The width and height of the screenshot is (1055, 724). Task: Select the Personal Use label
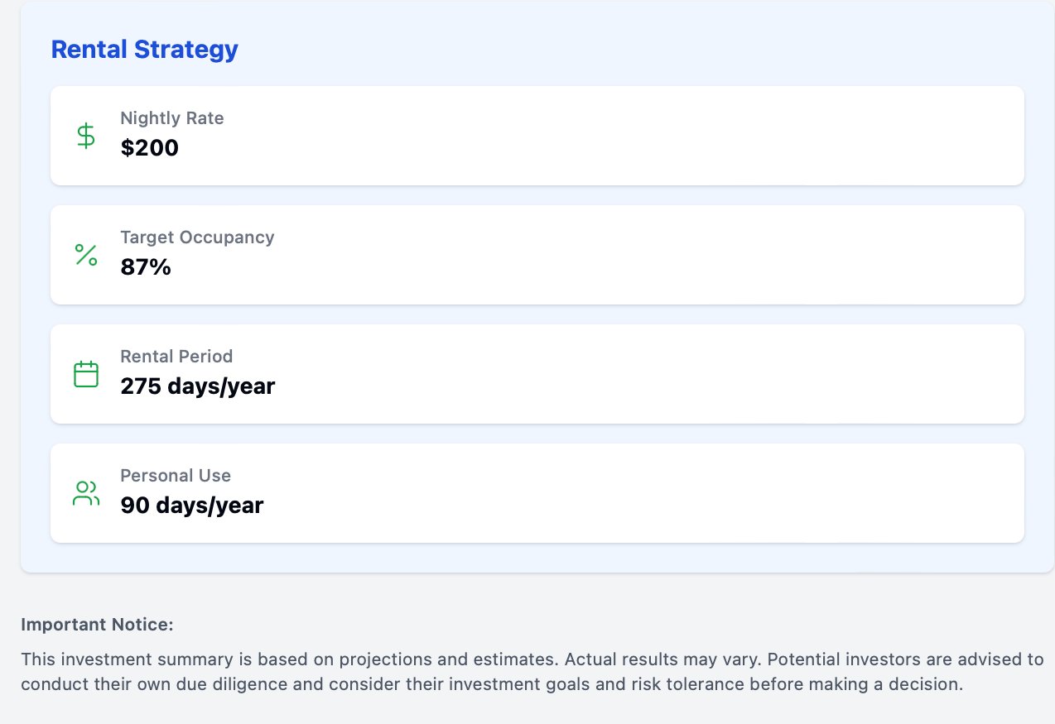[176, 476]
